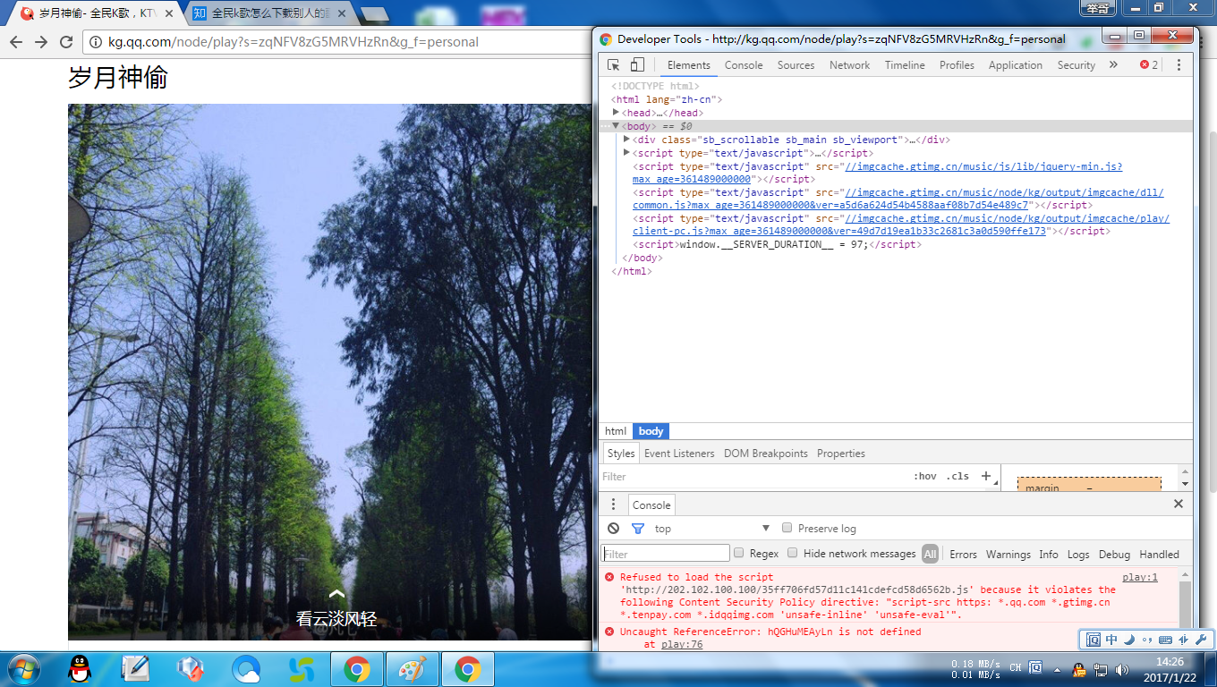This screenshot has height=687, width=1217.
Task: Click the QQ tray icon in the system tray
Action: (1080, 669)
